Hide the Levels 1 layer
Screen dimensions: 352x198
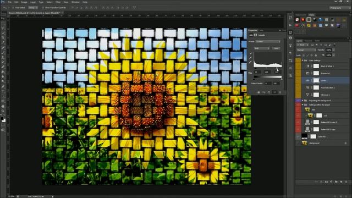click(298, 80)
